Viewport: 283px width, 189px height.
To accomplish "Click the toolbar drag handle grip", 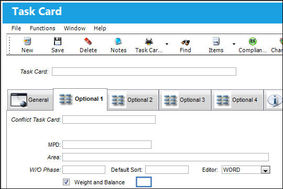I will (x=9, y=45).
